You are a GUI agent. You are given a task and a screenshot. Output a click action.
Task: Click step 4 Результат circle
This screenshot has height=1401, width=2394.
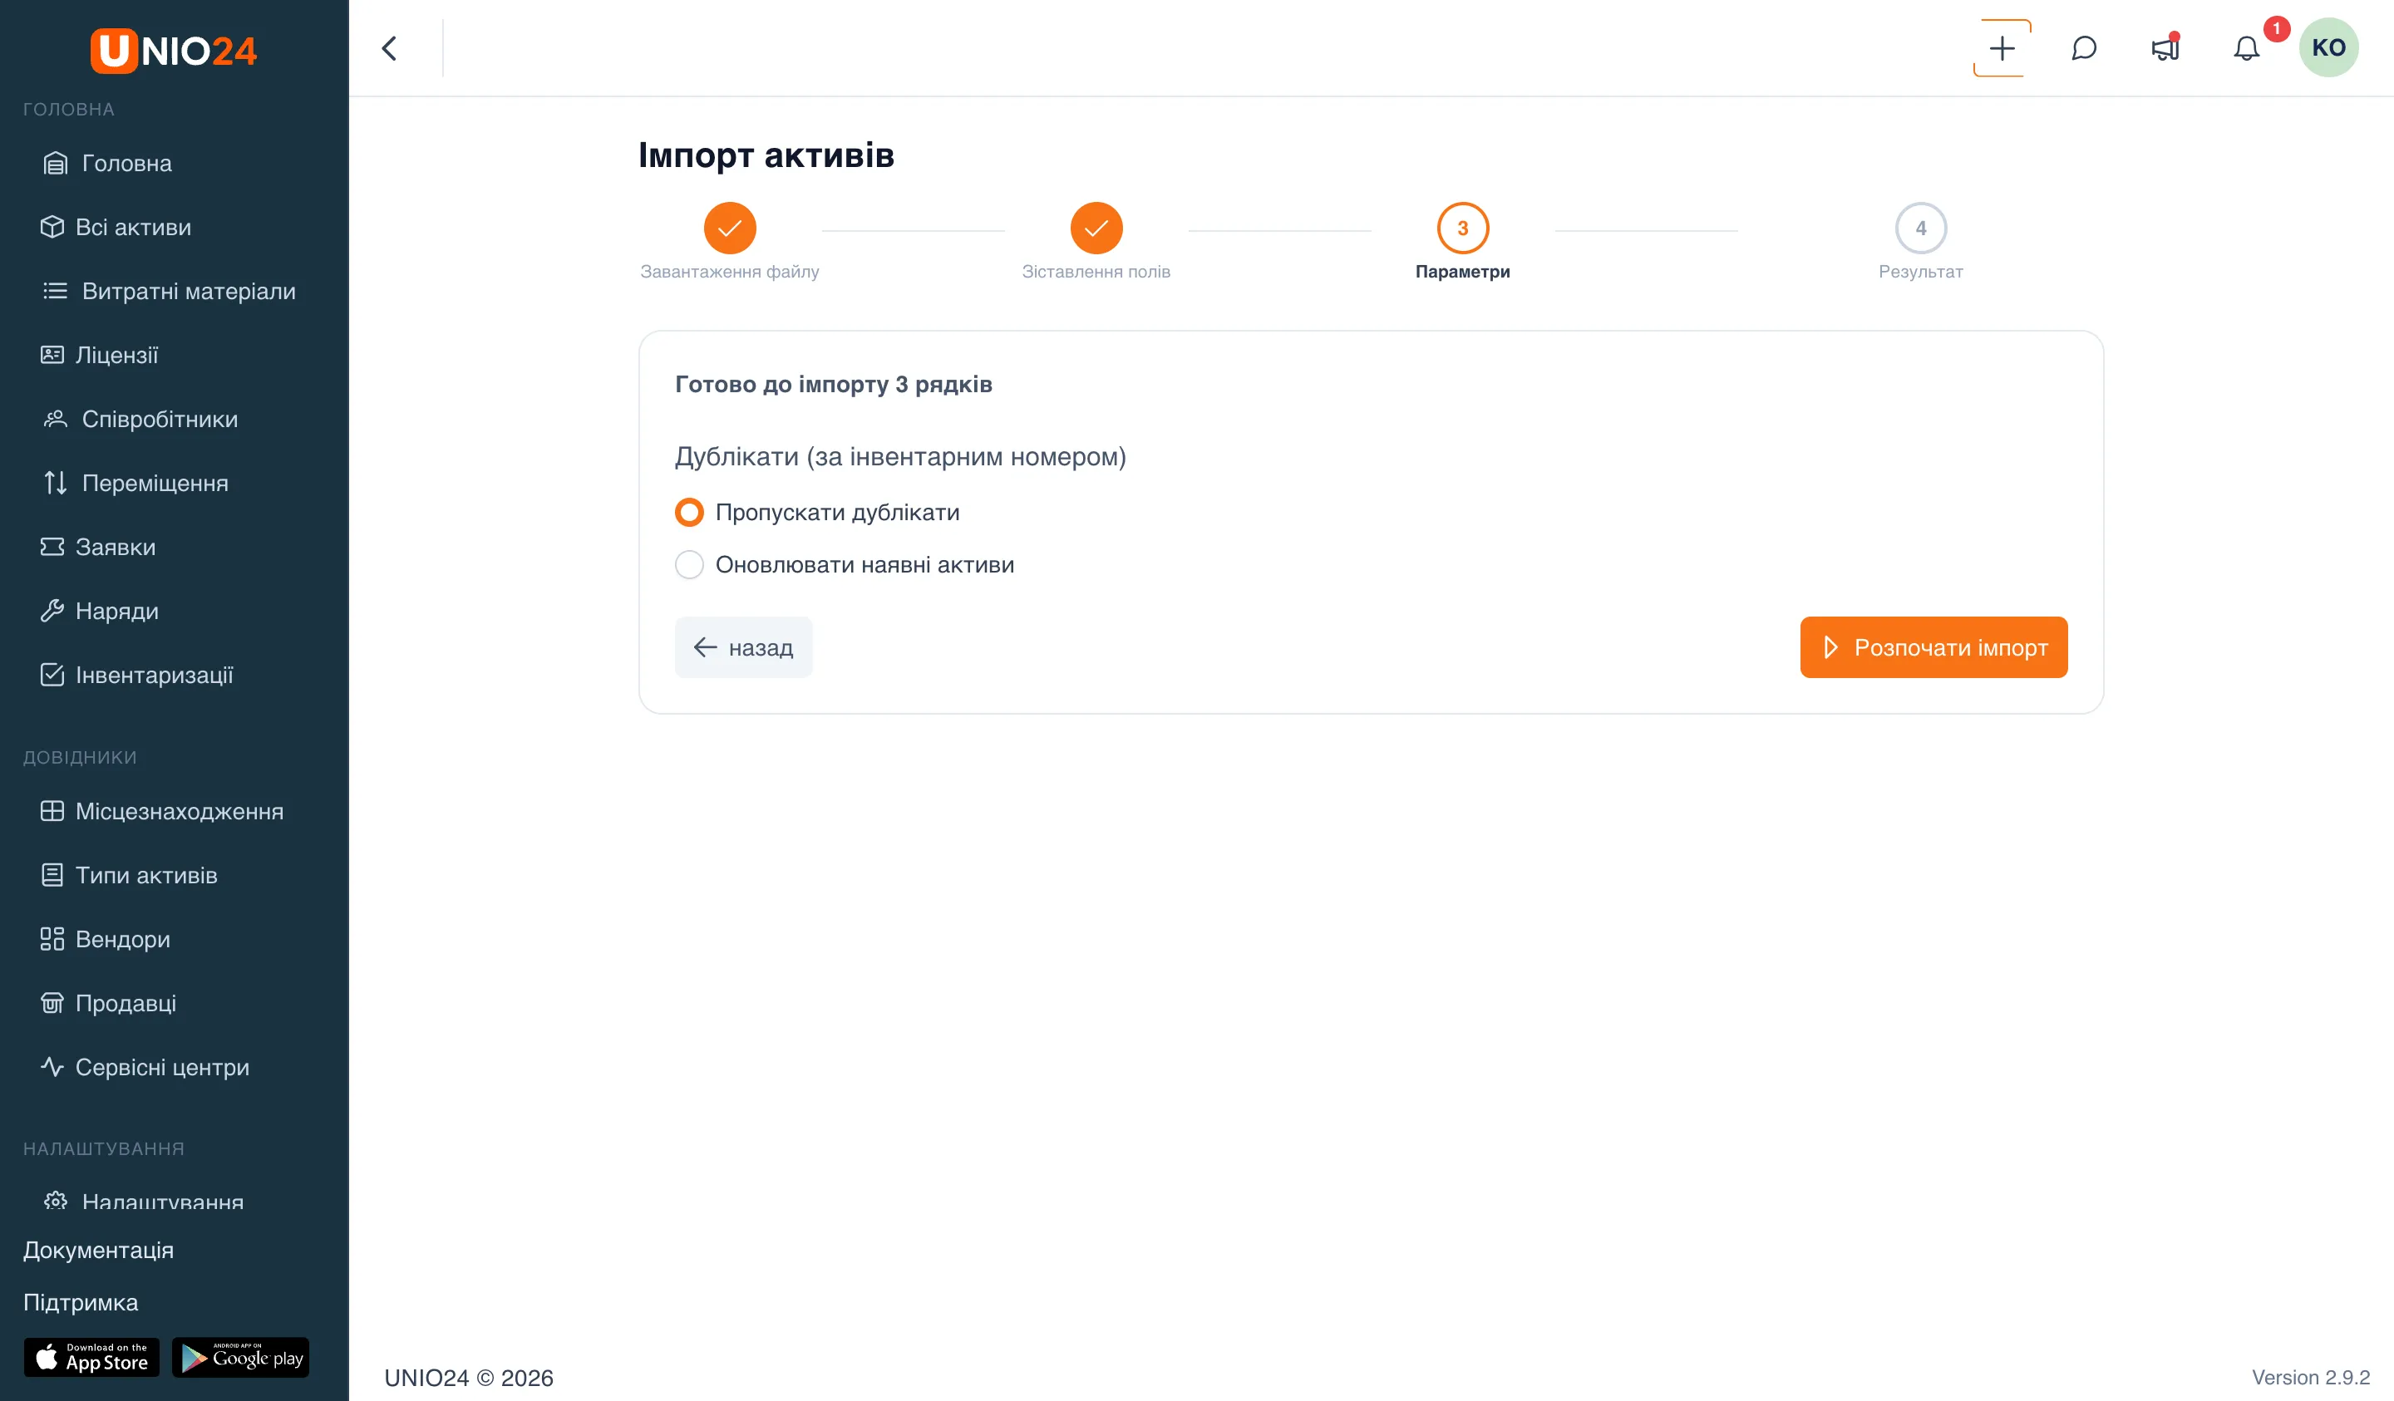(x=1921, y=228)
